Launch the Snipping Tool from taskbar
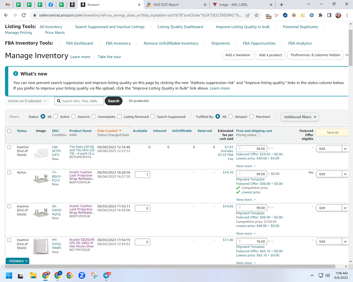Image resolution: width=353 pixels, height=282 pixels. point(94,275)
